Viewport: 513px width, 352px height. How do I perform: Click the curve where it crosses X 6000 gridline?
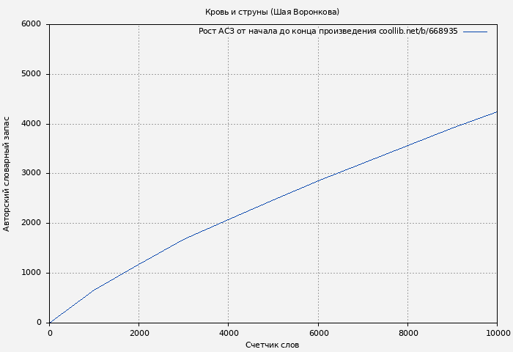(x=318, y=180)
